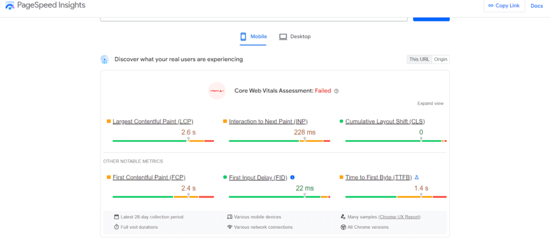550x240 pixels.
Task: Click the devices icon for mobile devices
Action: (230, 217)
